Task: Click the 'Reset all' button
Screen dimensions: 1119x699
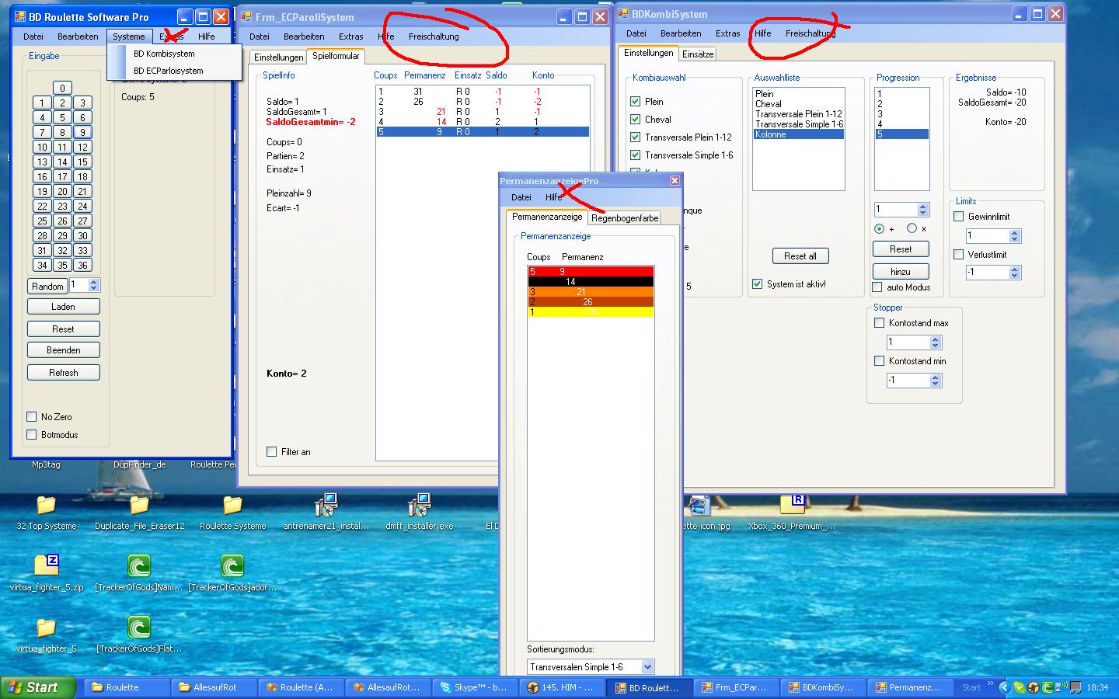Action: [800, 256]
